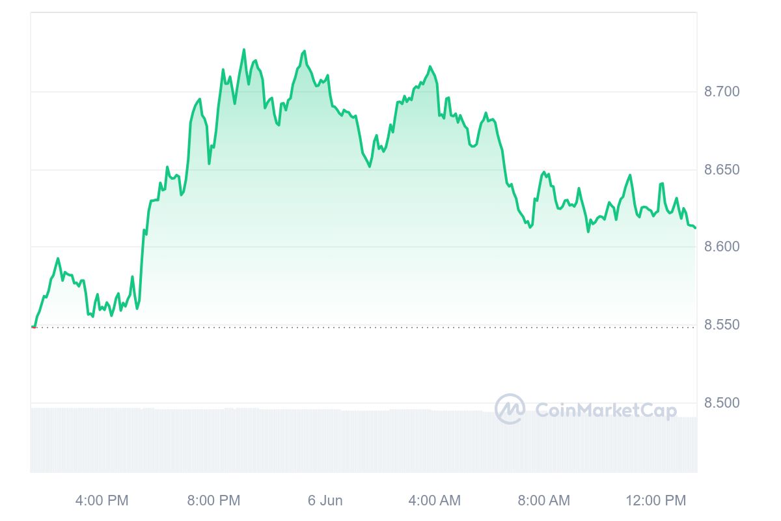Click the red starting dot of the price line
Image resolution: width=781 pixels, height=521 pixels.
(33, 327)
